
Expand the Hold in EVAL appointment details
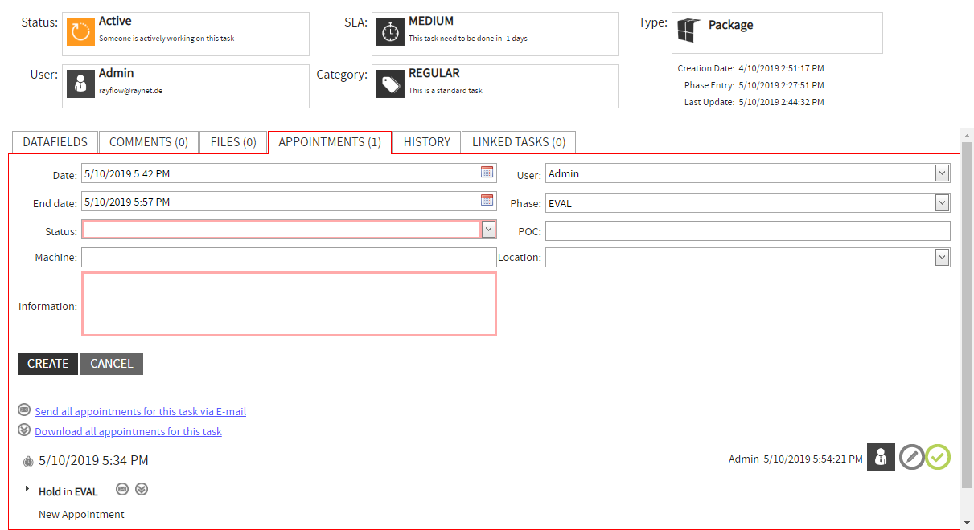27,489
